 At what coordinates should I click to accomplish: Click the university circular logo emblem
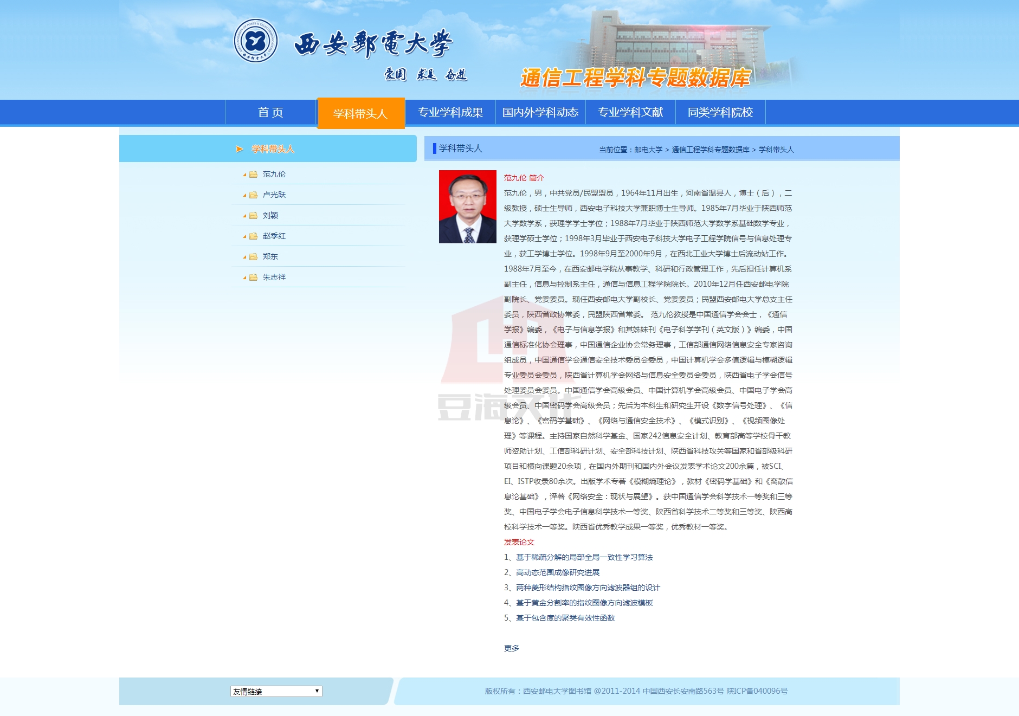(x=255, y=41)
